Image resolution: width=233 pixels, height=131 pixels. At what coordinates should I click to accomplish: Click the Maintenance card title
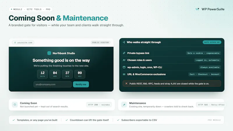137,103
